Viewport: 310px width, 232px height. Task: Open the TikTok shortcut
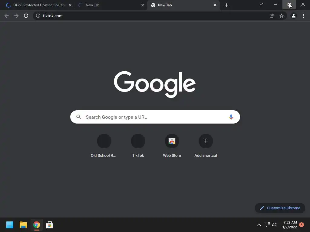click(x=138, y=146)
